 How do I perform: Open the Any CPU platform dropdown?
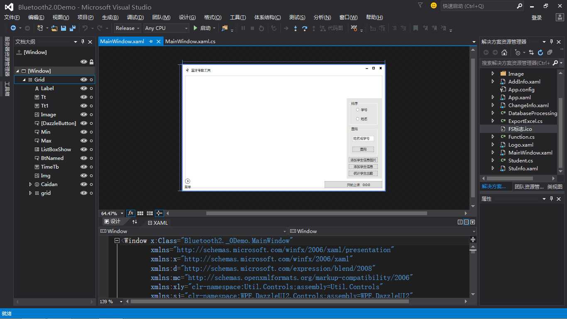click(166, 28)
